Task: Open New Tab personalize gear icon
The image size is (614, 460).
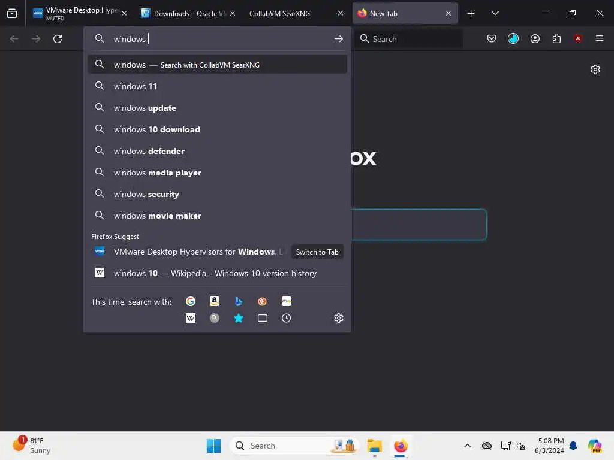Action: tap(595, 69)
